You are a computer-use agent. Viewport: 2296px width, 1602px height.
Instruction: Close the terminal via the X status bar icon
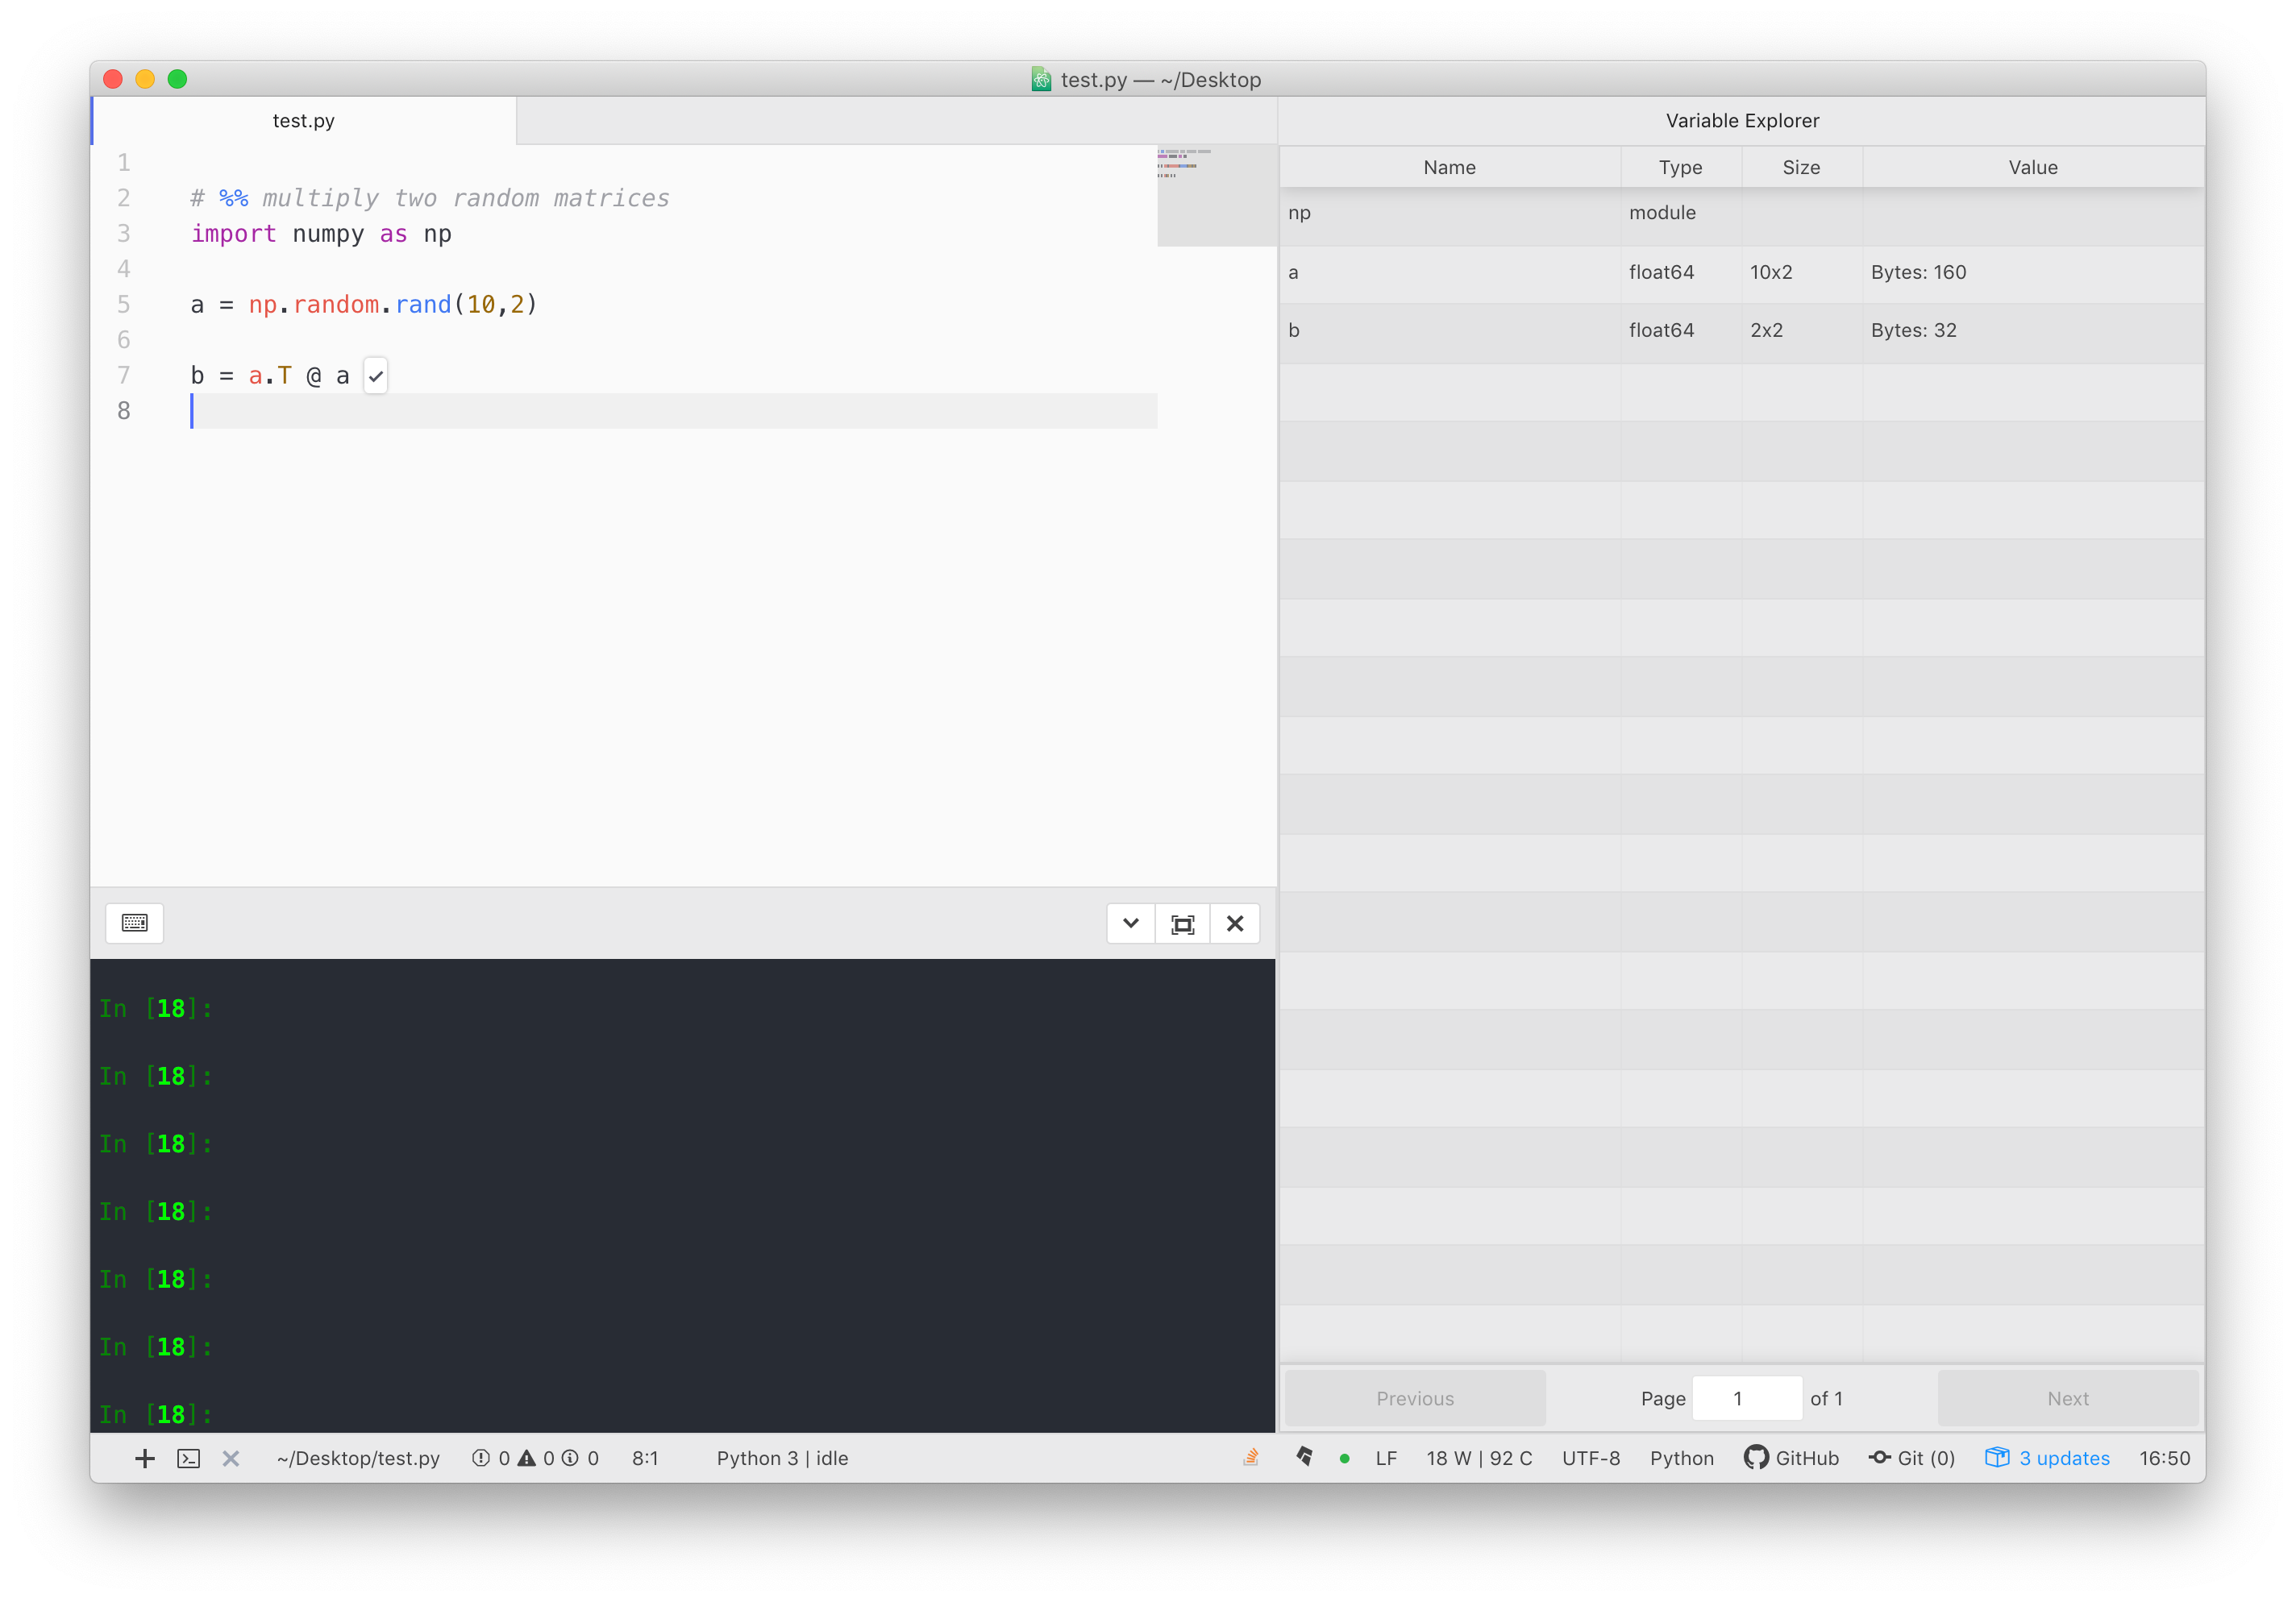pyautogui.click(x=231, y=1458)
